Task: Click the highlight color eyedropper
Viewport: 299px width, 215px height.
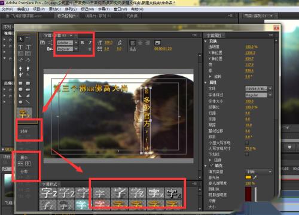Action: 255,177
